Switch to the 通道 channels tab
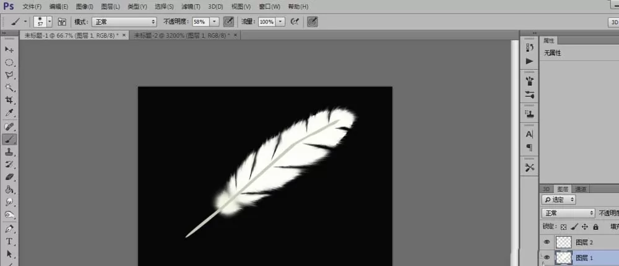The height and width of the screenshot is (266, 619). pos(581,189)
